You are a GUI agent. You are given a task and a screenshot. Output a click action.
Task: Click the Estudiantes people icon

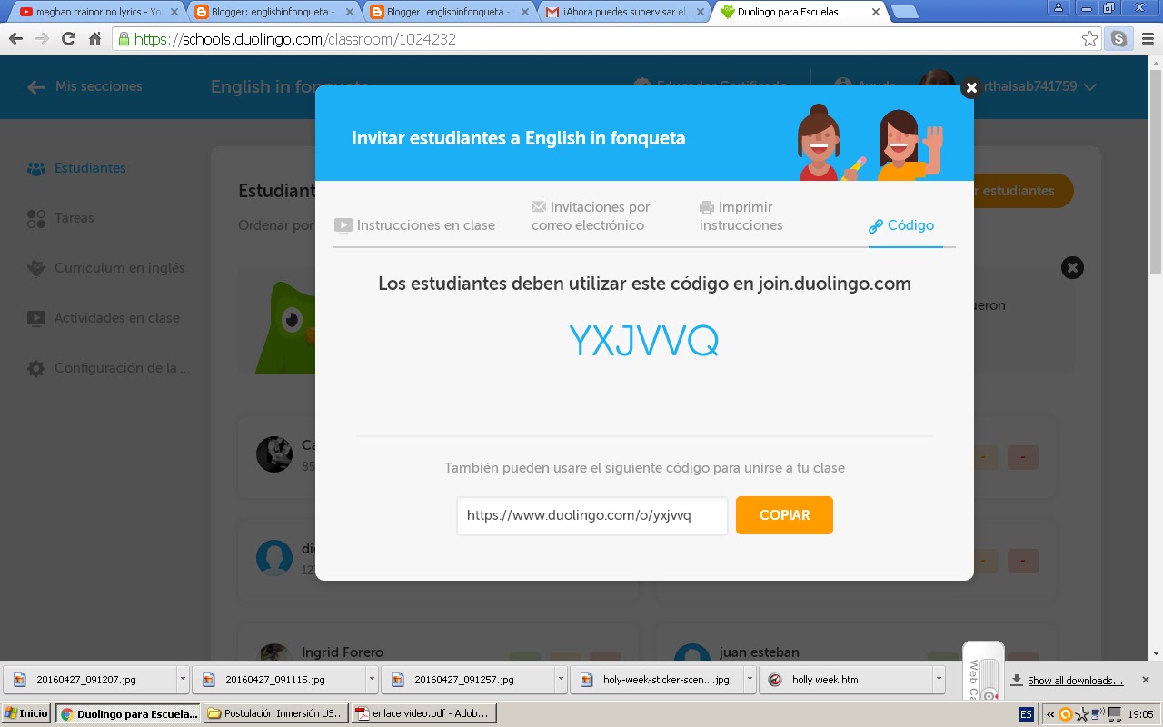click(x=36, y=169)
